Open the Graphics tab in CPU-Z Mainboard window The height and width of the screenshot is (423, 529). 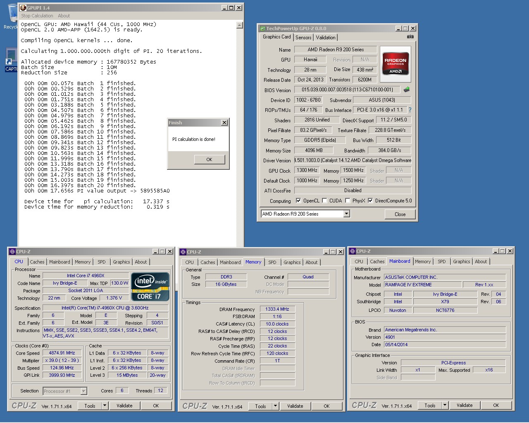pos(462,261)
